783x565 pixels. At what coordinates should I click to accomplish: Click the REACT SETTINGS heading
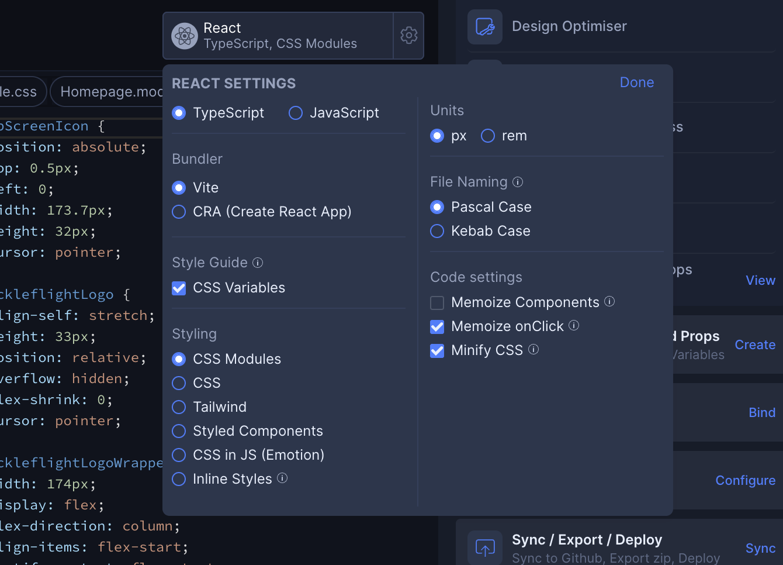[234, 84]
